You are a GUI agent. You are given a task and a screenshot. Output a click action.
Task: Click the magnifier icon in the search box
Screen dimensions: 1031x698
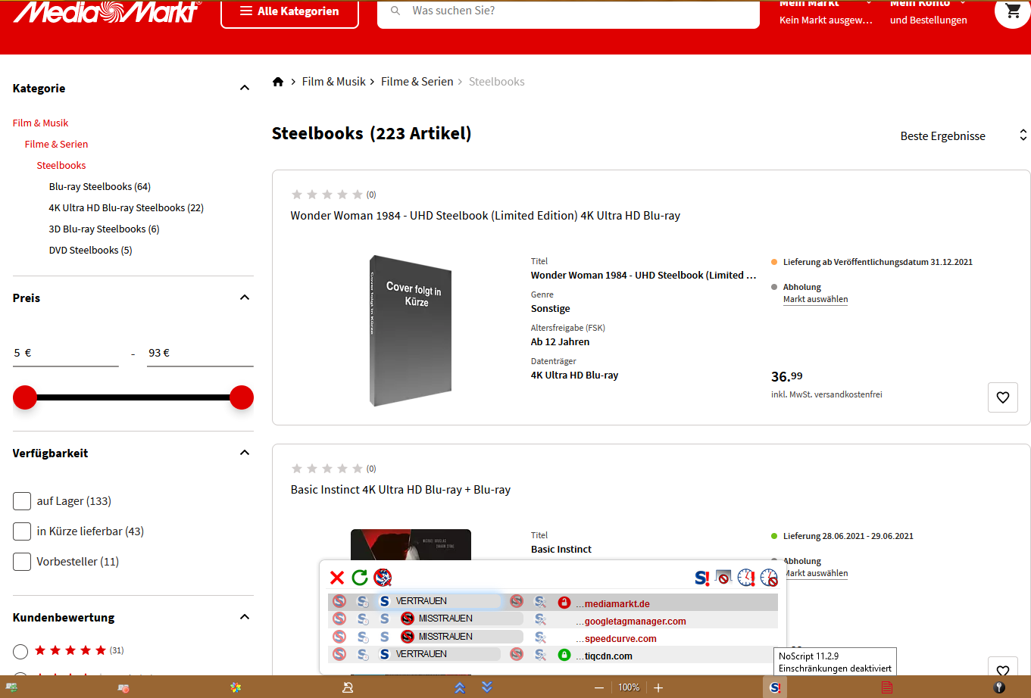(395, 11)
